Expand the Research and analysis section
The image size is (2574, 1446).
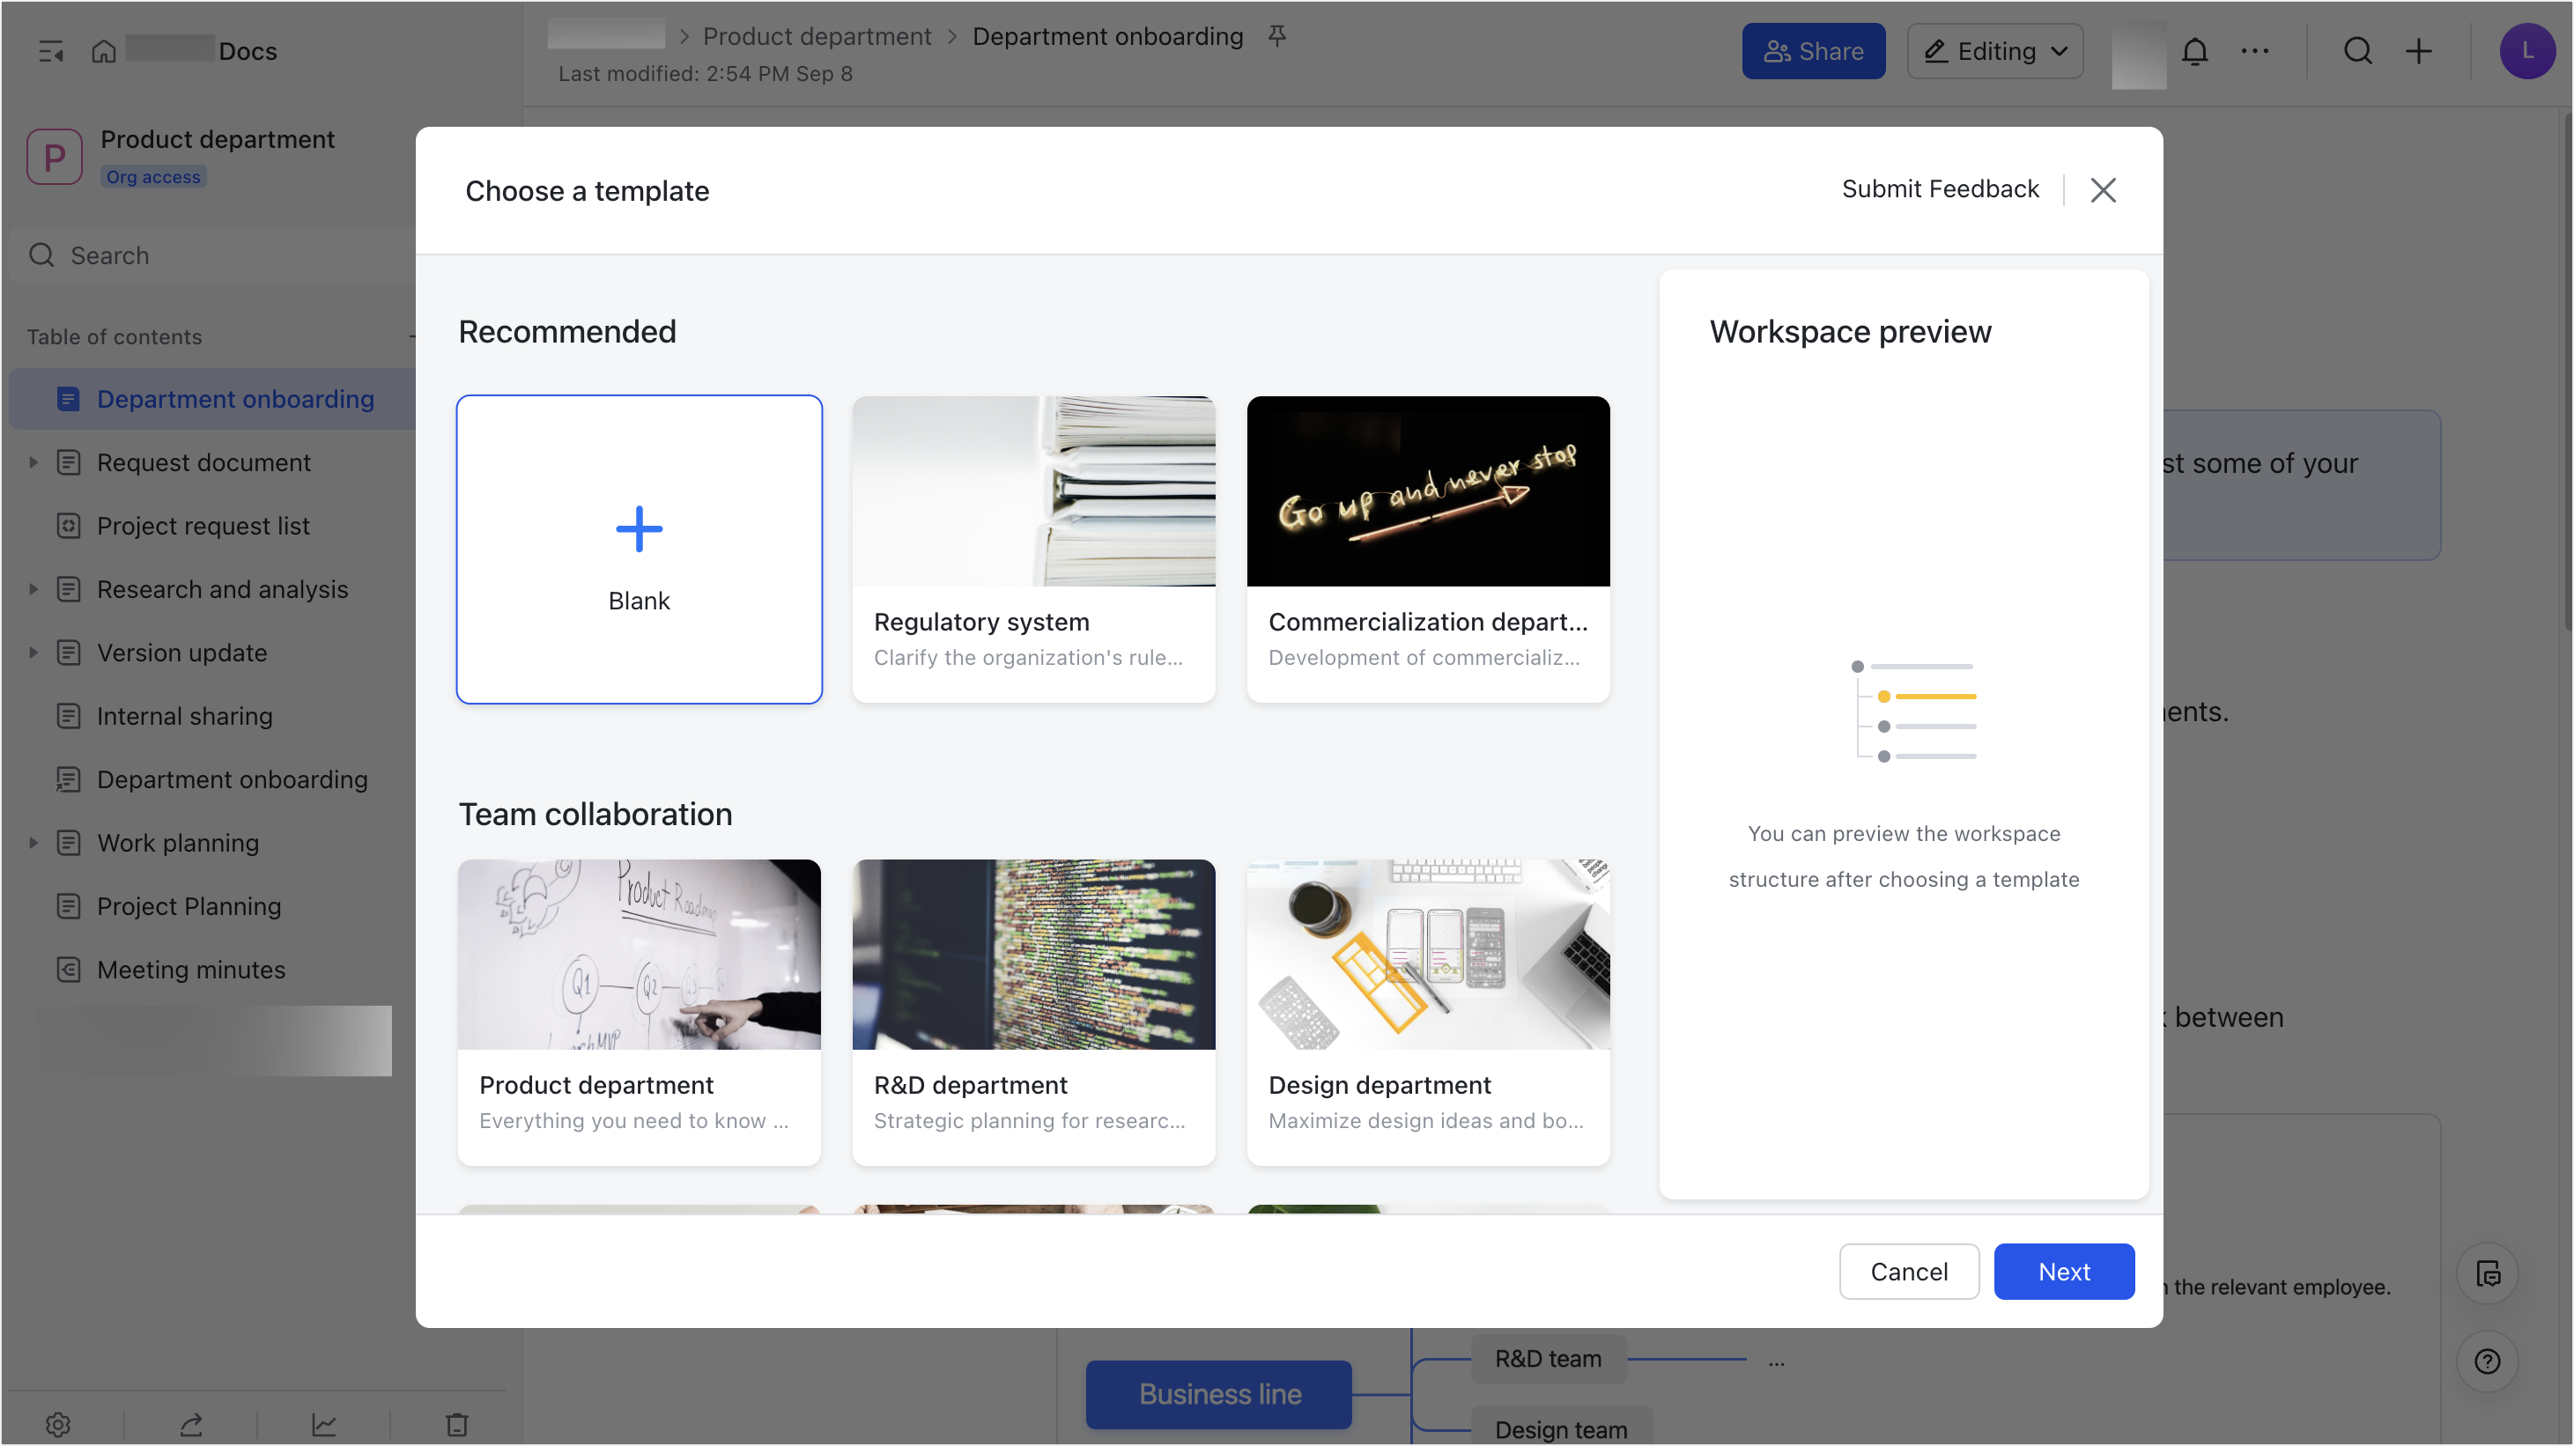pyautogui.click(x=33, y=589)
